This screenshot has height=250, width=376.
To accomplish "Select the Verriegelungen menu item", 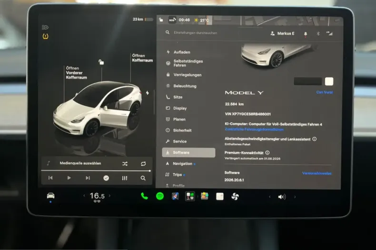I will point(188,75).
